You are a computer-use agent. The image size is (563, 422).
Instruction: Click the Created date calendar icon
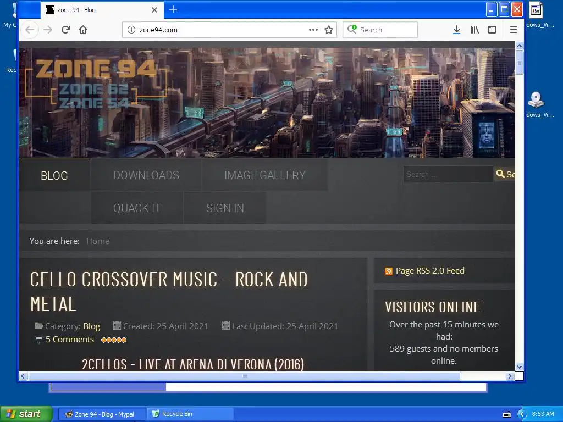pos(117,326)
